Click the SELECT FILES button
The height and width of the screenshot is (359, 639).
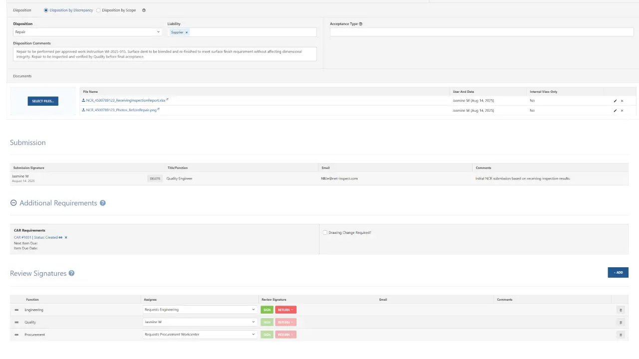coord(42,101)
